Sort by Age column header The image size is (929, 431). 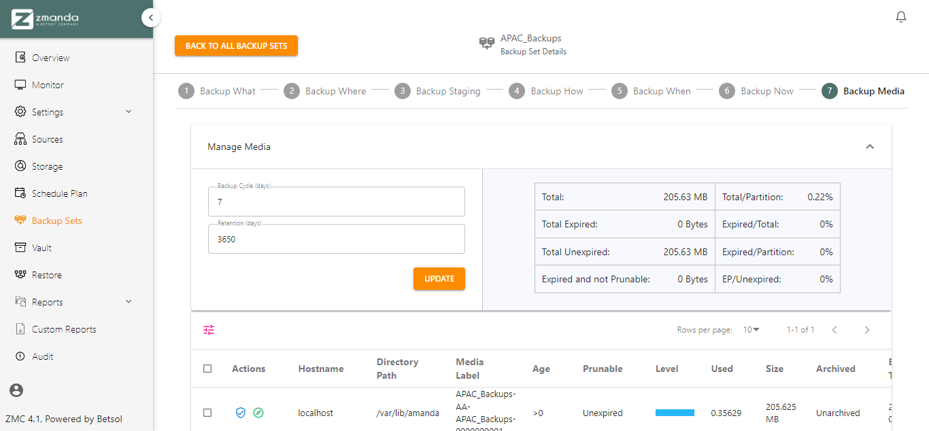click(541, 369)
